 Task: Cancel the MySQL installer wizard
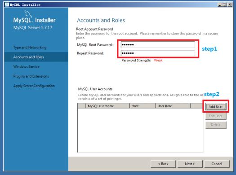(217, 164)
